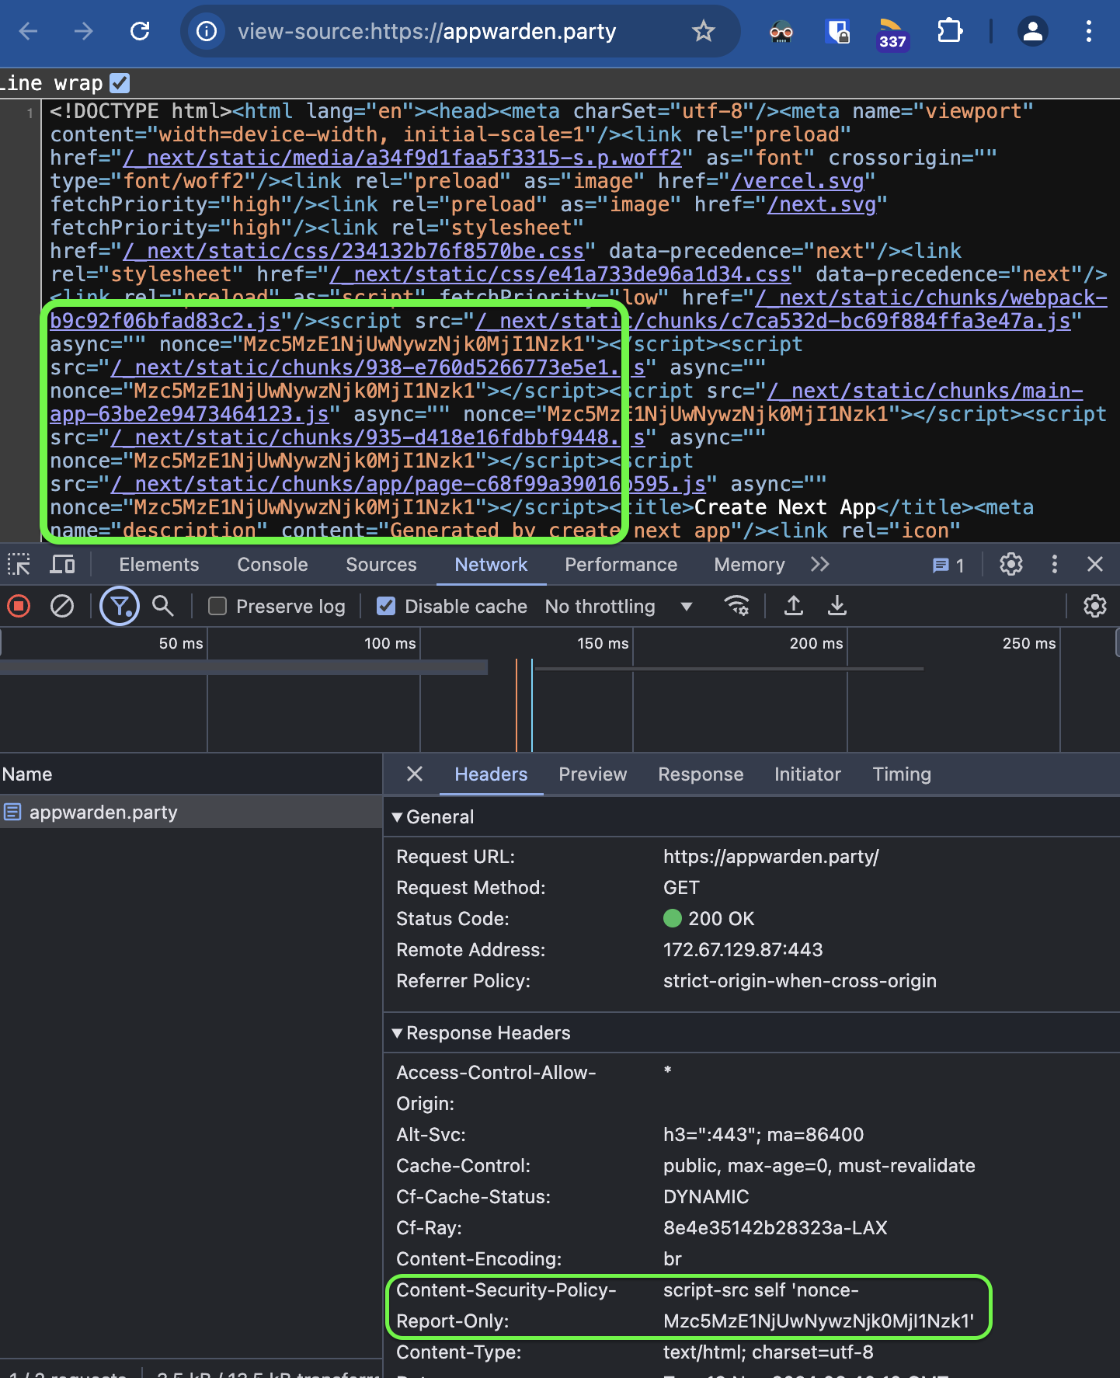Open DevTools customize three-dot menu

click(x=1054, y=565)
